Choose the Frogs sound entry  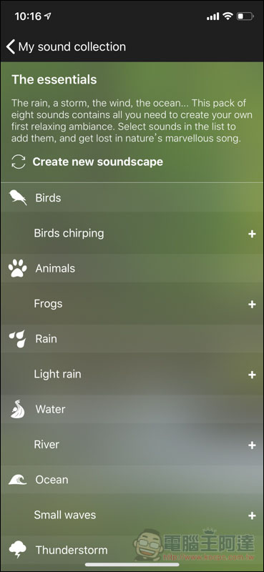click(x=132, y=303)
